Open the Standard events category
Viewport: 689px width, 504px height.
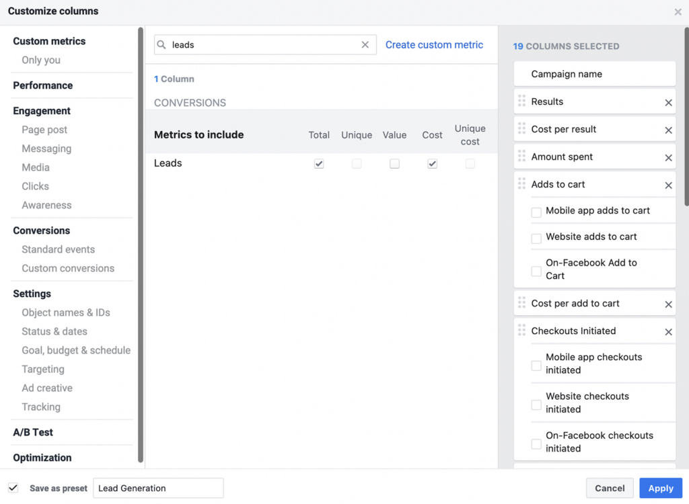tap(59, 249)
